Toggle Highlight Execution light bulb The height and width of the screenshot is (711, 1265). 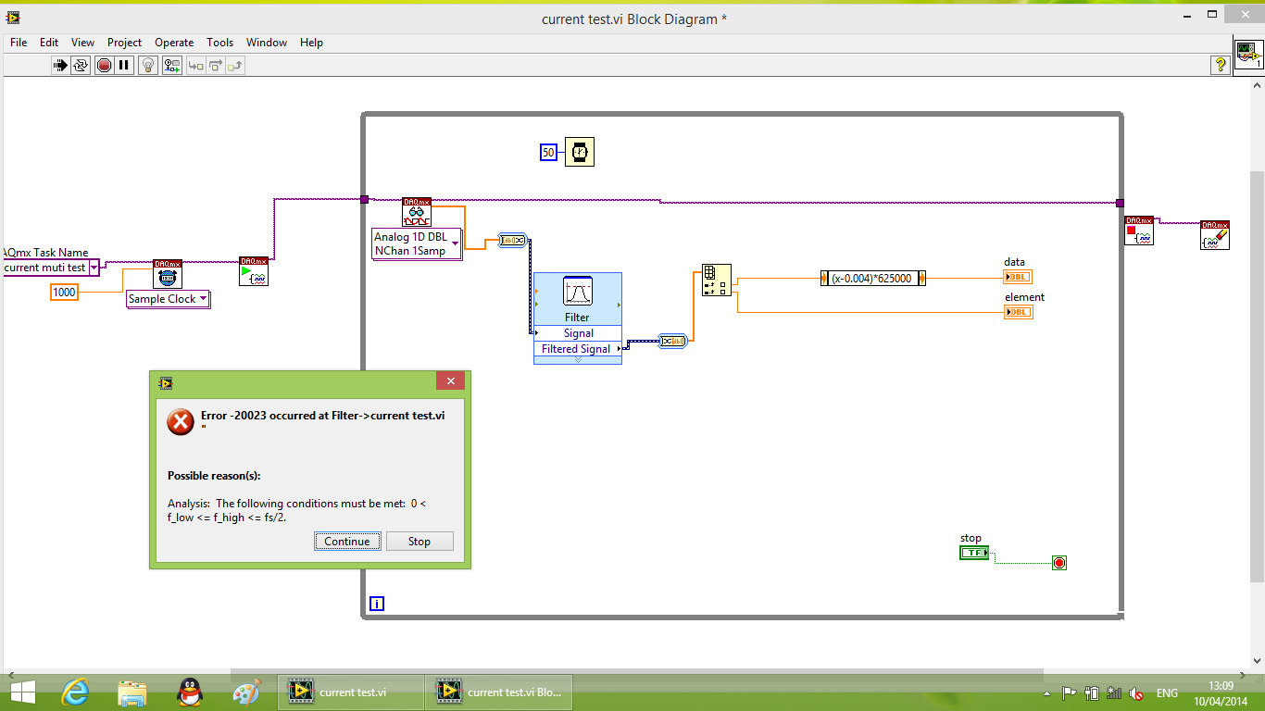tap(148, 65)
